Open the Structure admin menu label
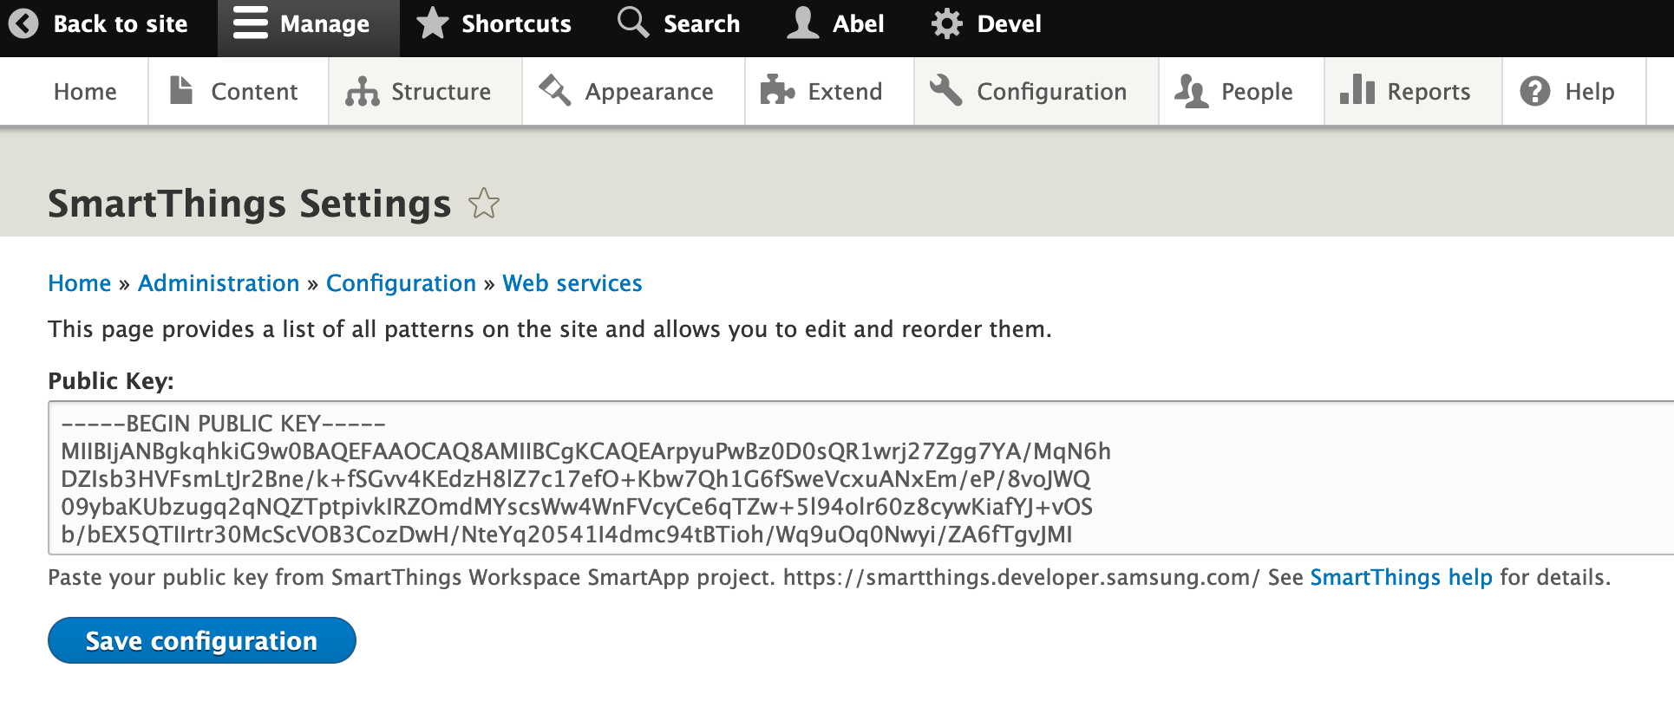The height and width of the screenshot is (707, 1674). [x=441, y=92]
